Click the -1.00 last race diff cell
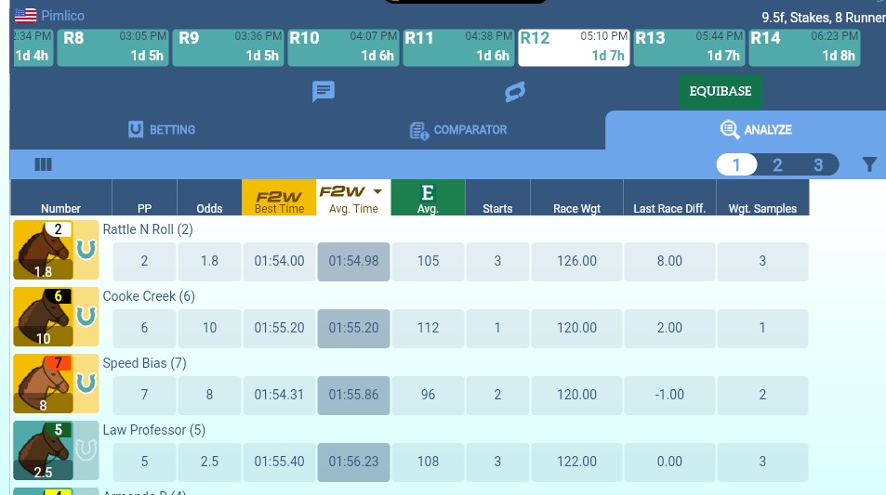The width and height of the screenshot is (886, 495). coord(669,395)
